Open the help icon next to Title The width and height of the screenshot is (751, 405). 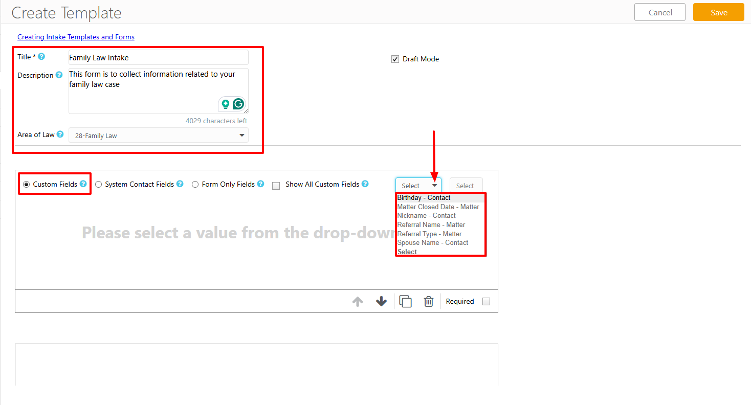pyautogui.click(x=42, y=56)
